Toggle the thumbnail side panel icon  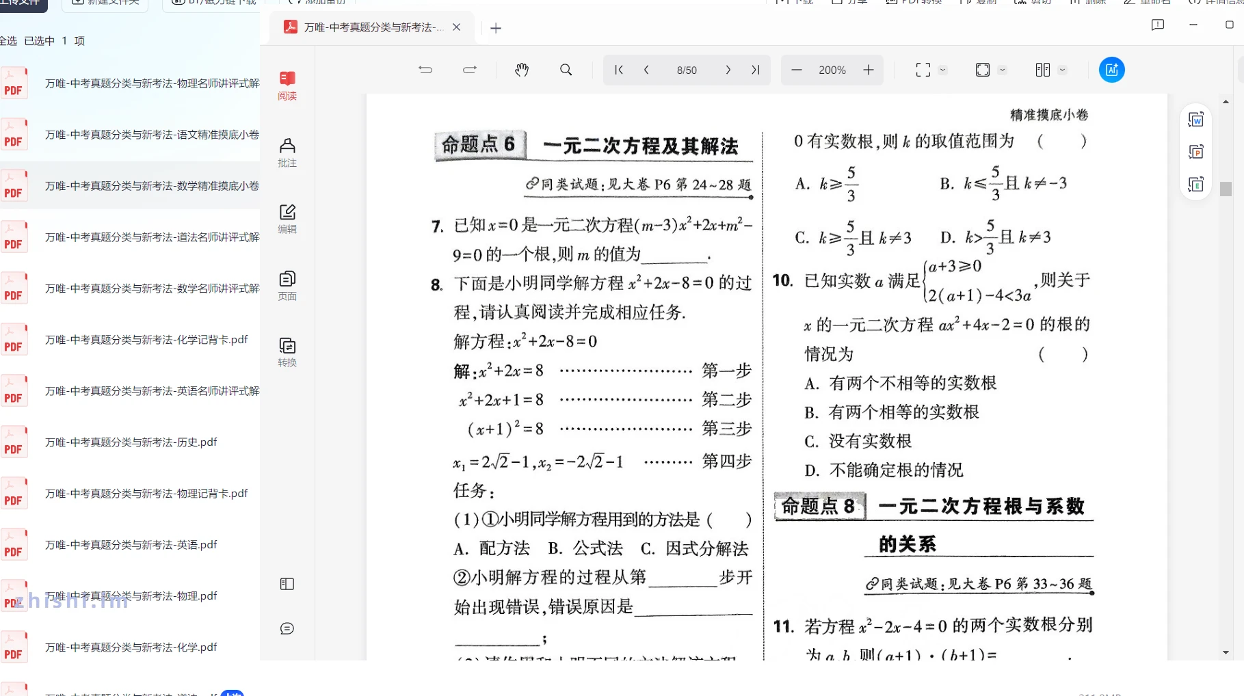tap(287, 584)
